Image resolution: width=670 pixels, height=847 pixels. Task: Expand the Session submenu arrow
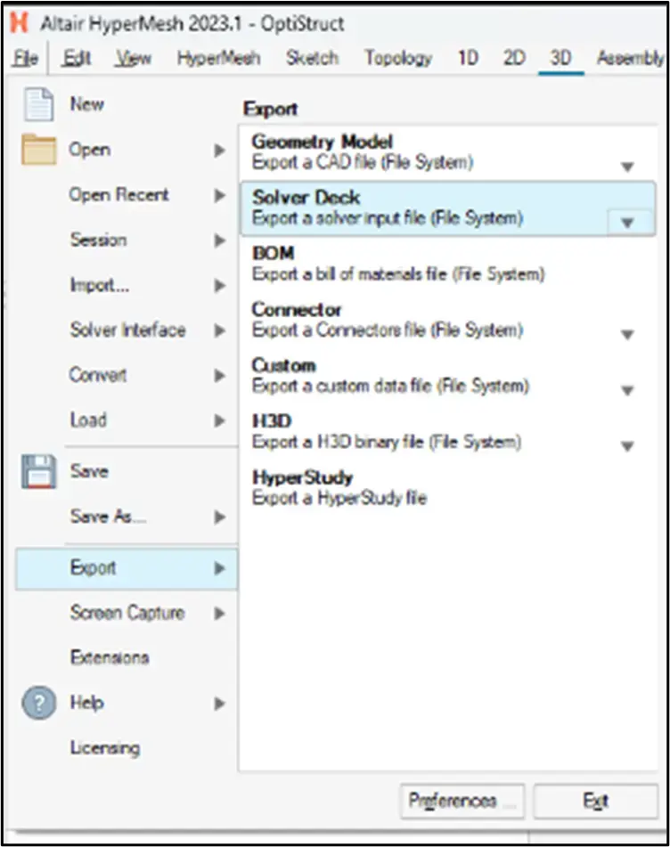coord(219,240)
